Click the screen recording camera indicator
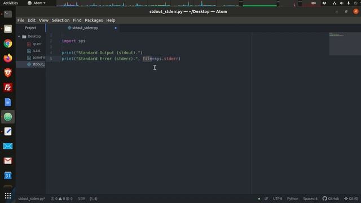The height and width of the screenshot is (203, 361). (x=314, y=3)
